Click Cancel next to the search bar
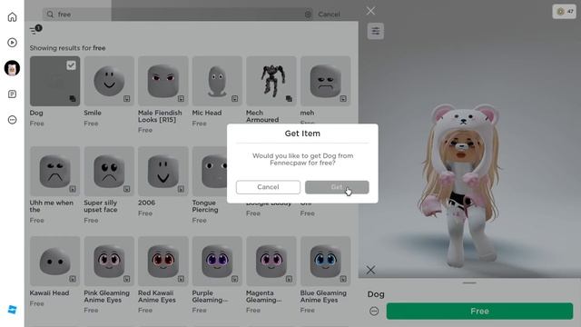Viewport: 581px width, 327px height. point(329,15)
